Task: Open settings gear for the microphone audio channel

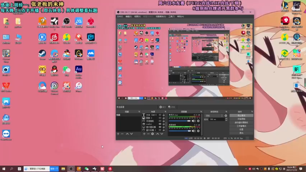Action: click(x=198, y=121)
